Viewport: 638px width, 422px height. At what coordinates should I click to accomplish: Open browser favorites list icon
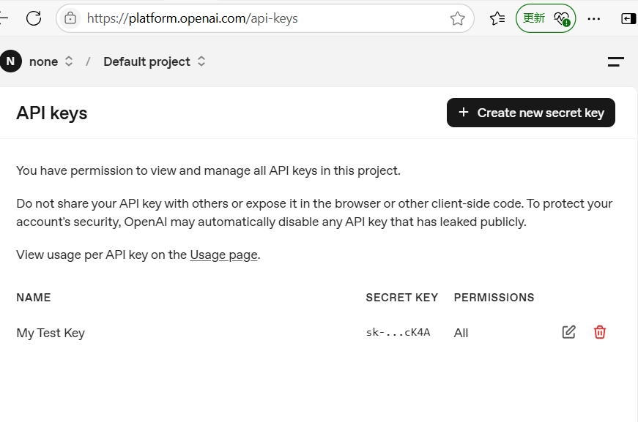[x=497, y=18]
